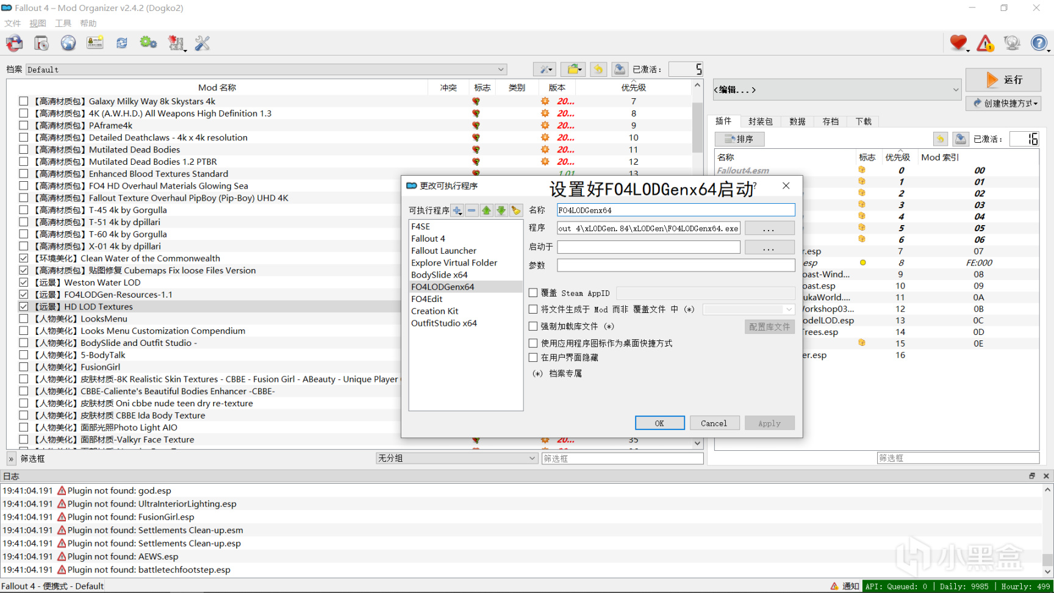This screenshot has width=1054, height=593.
Task: Open the puzzle-piece tools plugin icon
Action: 176,43
